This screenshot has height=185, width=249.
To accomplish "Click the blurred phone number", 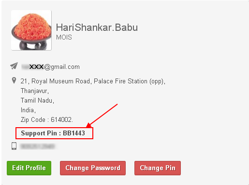I will [x=37, y=146].
